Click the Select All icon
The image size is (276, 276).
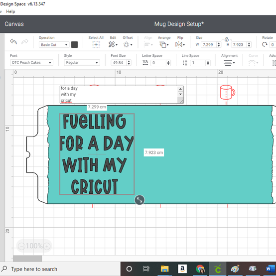pos(96,44)
